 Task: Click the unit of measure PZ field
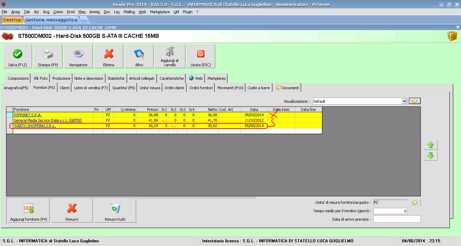pyautogui.click(x=390, y=202)
